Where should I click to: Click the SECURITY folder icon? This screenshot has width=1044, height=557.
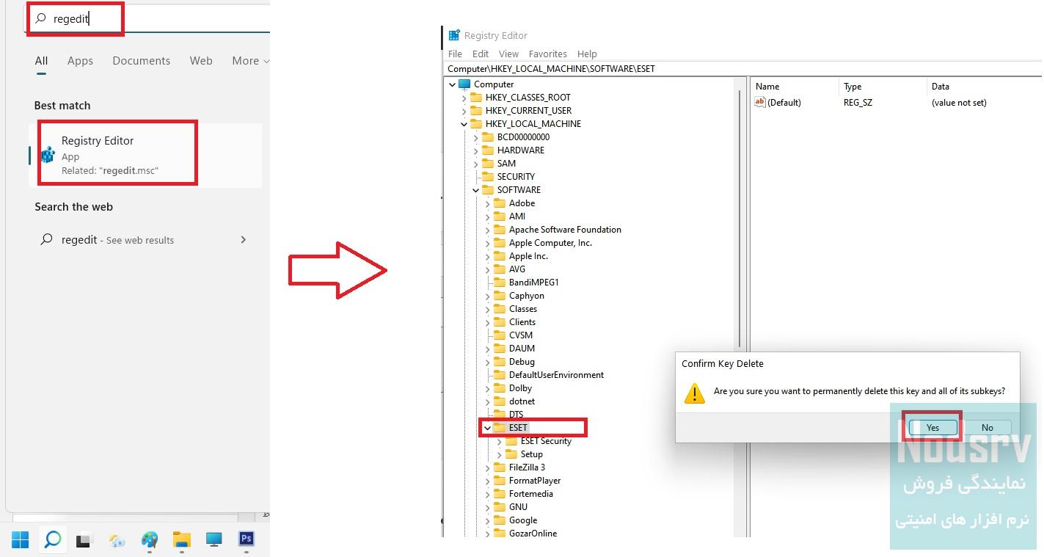488,177
